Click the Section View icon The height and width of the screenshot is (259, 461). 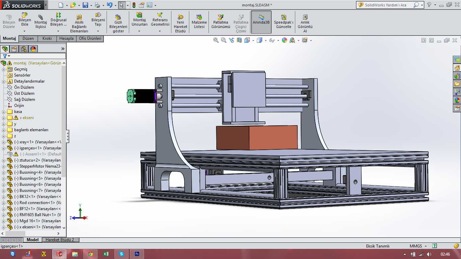point(239,40)
